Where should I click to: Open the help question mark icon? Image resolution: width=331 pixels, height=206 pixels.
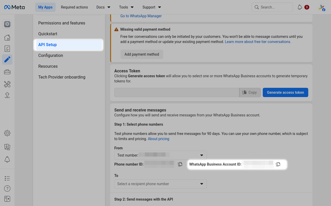tap(7, 188)
